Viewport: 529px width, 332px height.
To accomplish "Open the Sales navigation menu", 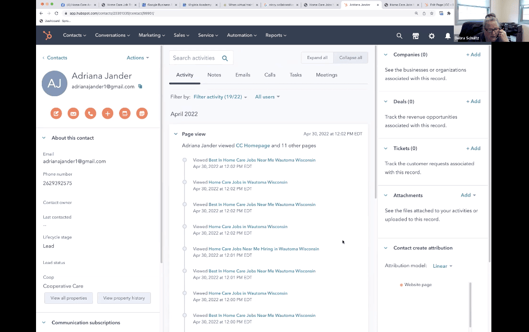I will [182, 35].
